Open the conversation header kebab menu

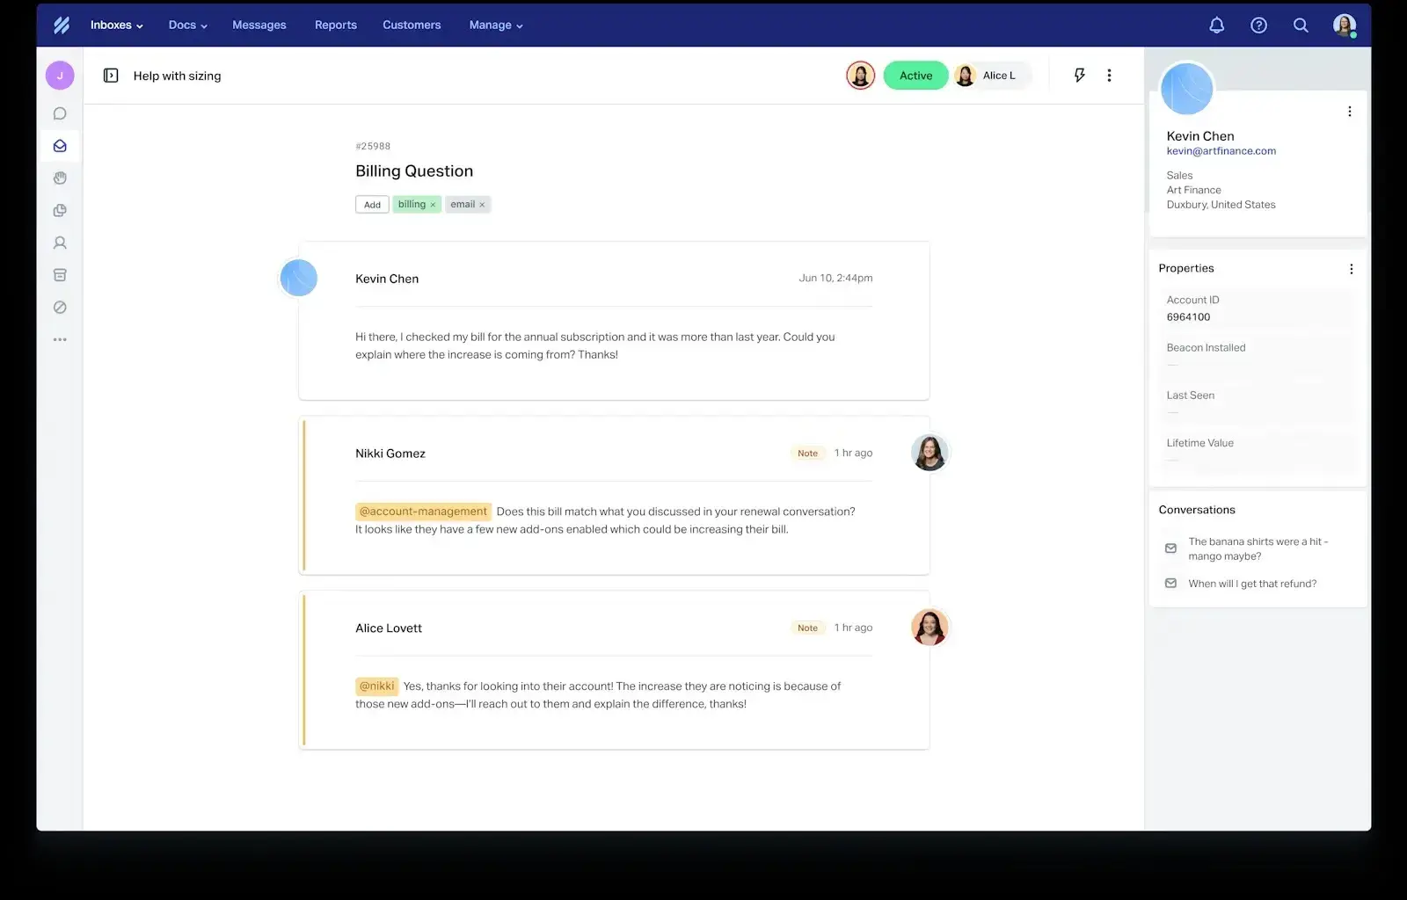pyautogui.click(x=1109, y=76)
